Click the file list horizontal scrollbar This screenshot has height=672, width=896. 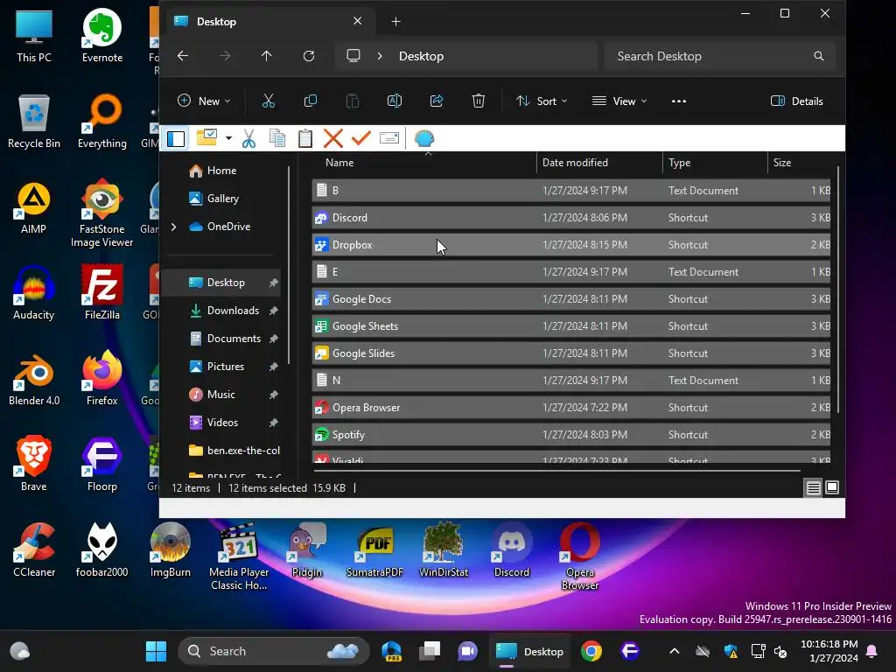click(557, 471)
